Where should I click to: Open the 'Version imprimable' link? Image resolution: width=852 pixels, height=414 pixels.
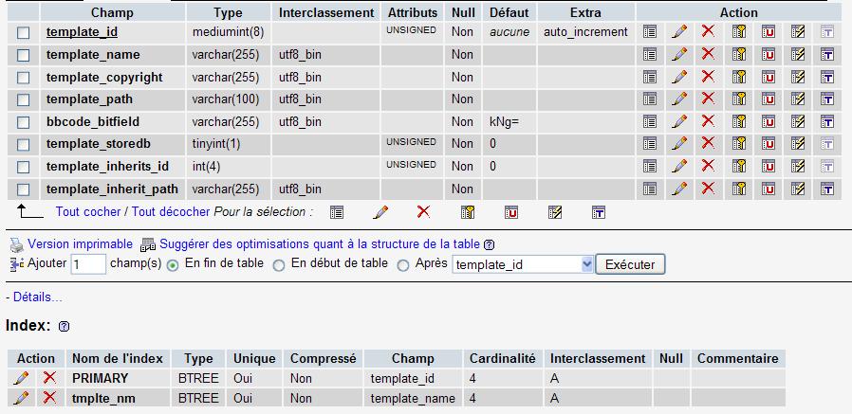tap(80, 244)
